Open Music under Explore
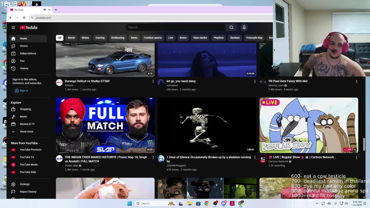The image size is (370, 208). point(28,117)
